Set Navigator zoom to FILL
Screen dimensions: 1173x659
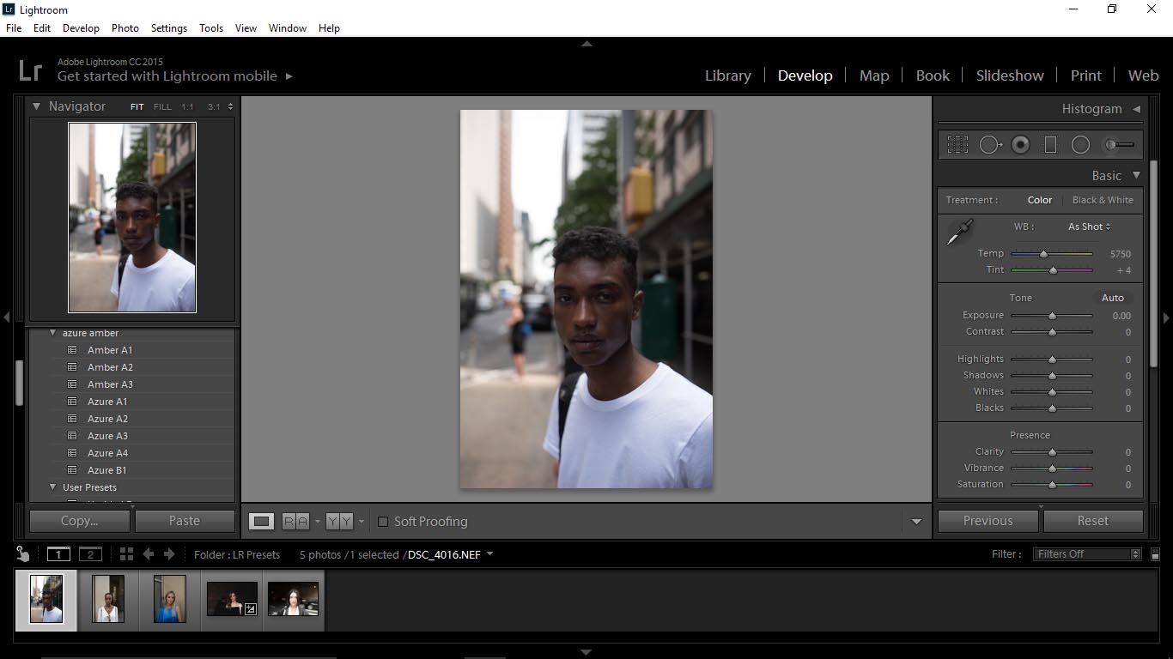point(162,107)
